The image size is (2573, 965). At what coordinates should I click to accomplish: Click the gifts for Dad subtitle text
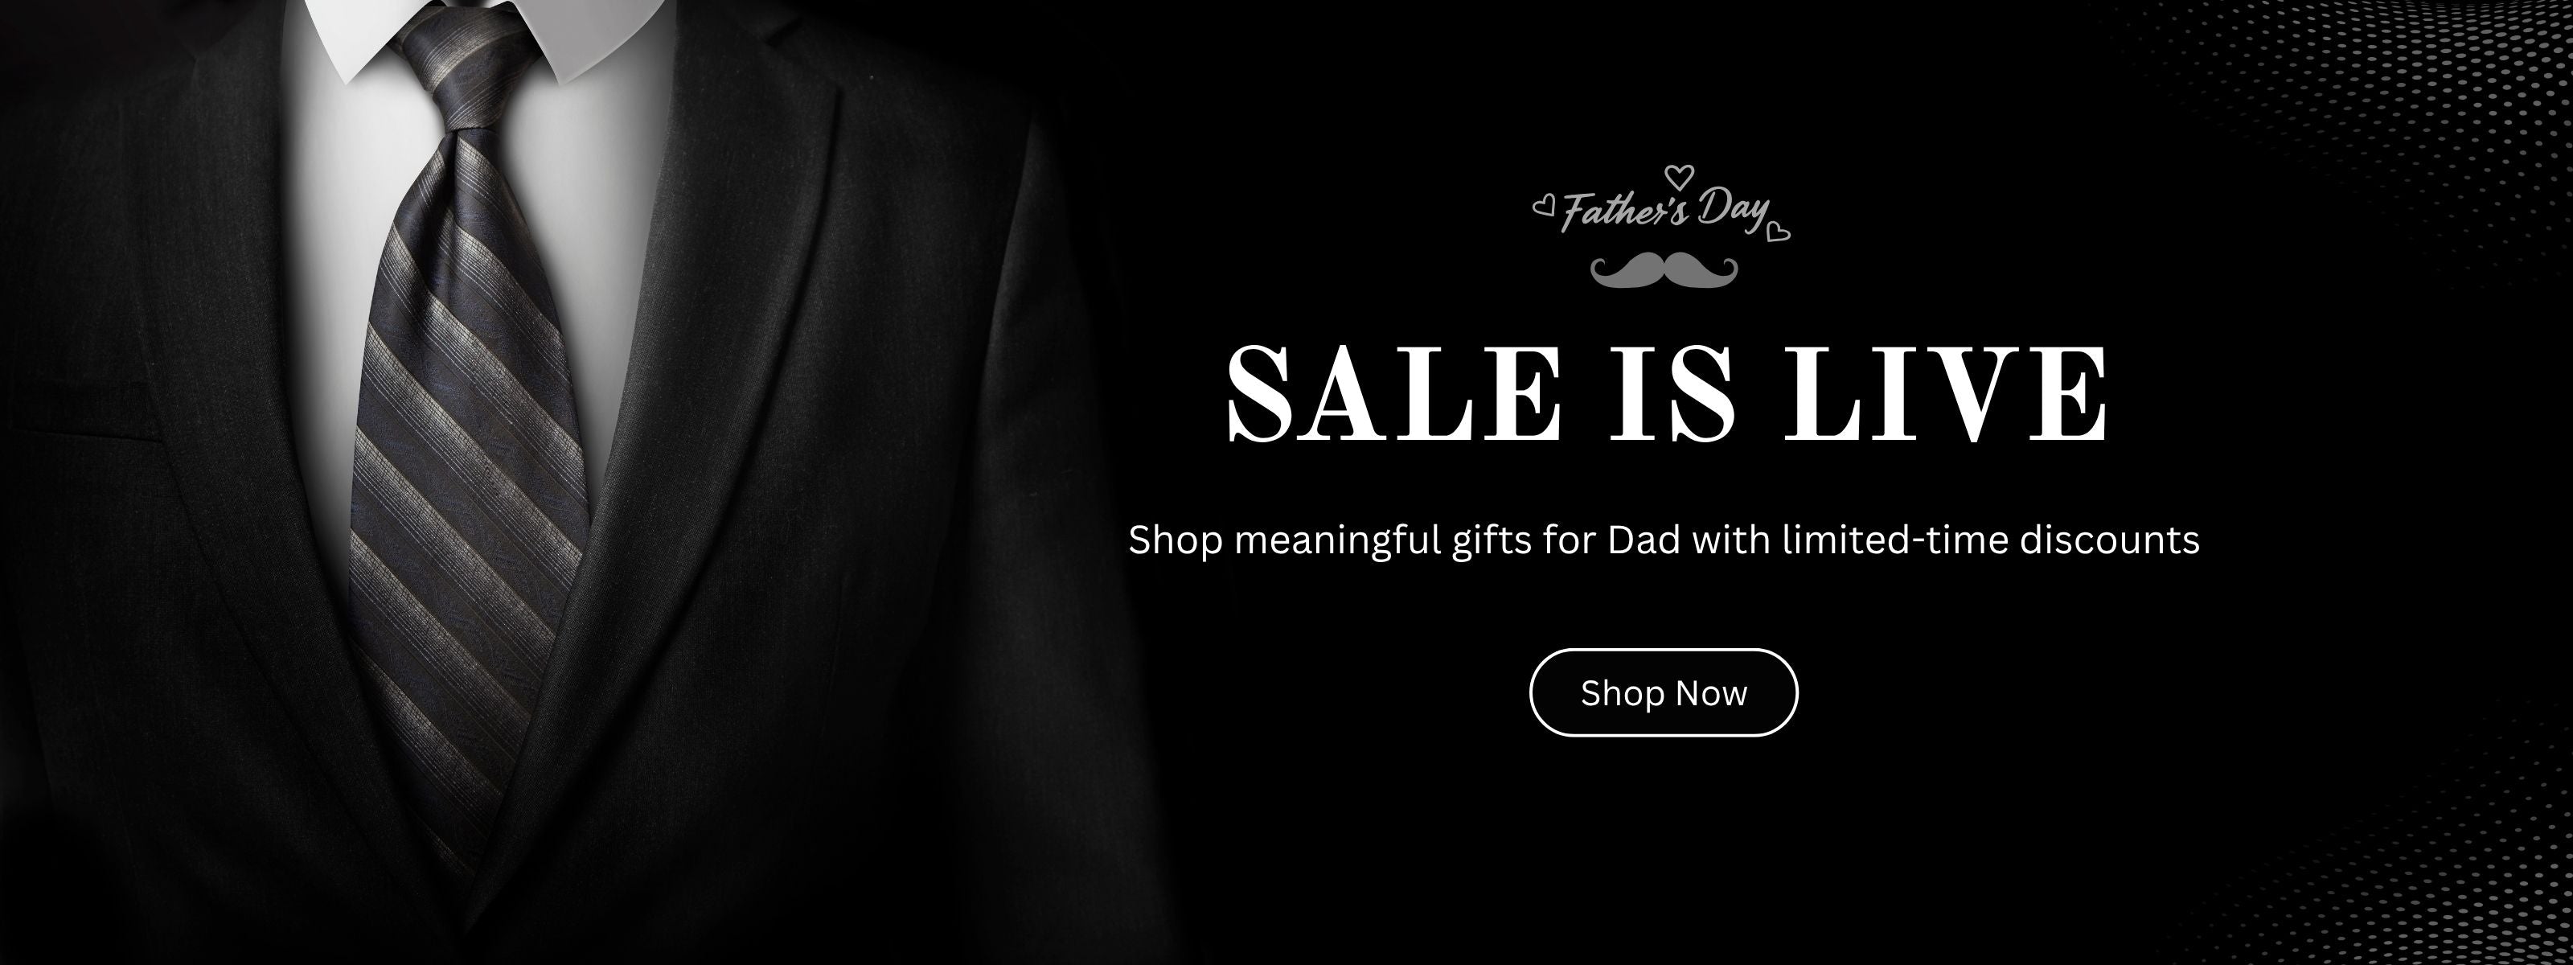tap(1664, 540)
